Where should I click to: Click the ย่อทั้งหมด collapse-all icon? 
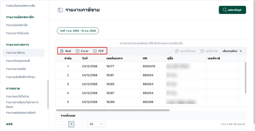[x=202, y=51]
